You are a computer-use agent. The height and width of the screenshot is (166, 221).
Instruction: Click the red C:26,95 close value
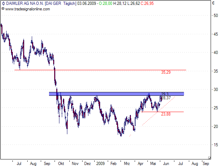tap(146, 3)
